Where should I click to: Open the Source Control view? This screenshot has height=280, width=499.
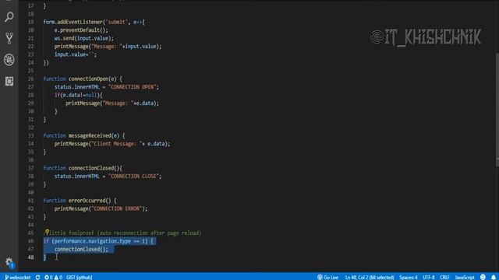tap(9, 38)
